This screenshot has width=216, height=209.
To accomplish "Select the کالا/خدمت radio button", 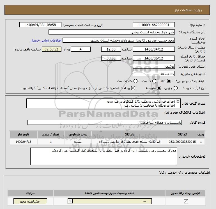I will pos(135,81).
